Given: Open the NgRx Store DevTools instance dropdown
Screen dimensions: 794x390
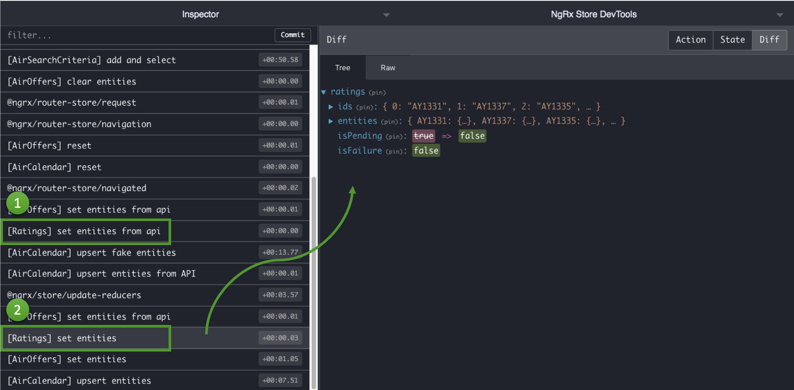Looking at the screenshot, I should coord(780,15).
